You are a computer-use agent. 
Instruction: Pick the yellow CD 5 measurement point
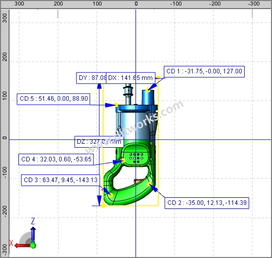coord(116,105)
